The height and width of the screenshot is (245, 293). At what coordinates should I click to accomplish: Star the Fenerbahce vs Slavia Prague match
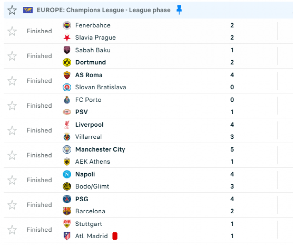point(12,31)
